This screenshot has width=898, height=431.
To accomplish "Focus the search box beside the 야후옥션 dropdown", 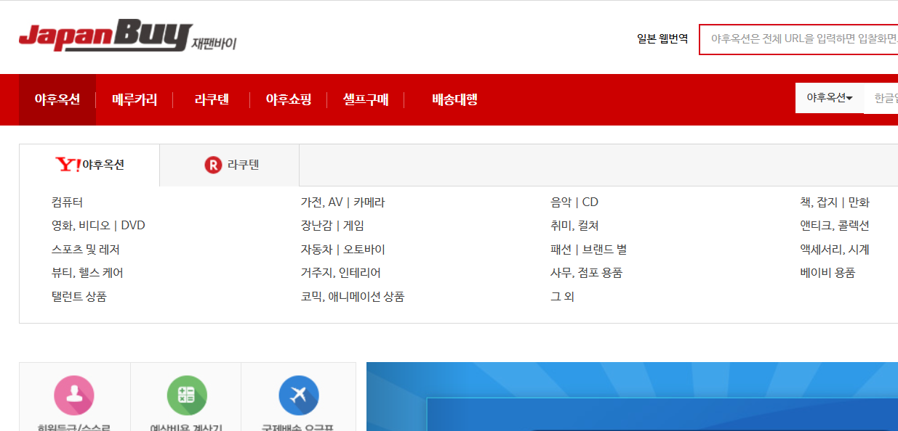I will (881, 98).
